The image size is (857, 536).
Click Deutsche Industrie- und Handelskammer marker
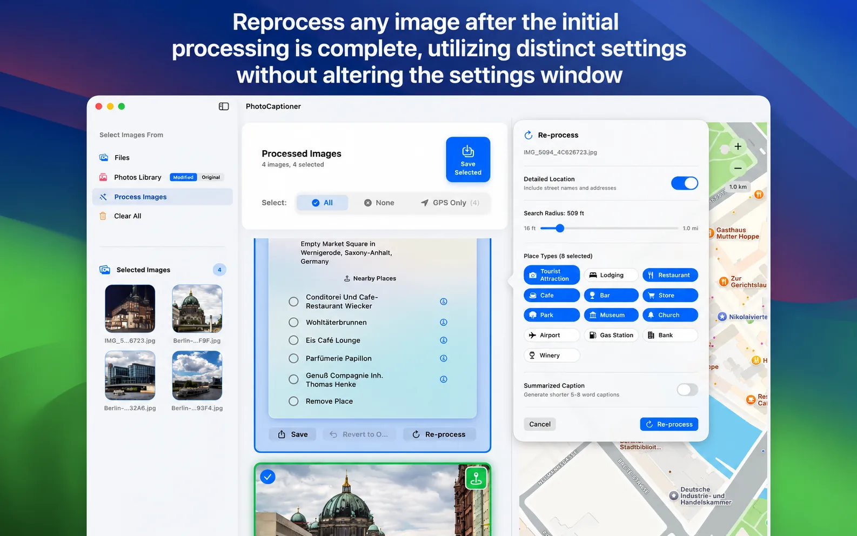(x=674, y=495)
